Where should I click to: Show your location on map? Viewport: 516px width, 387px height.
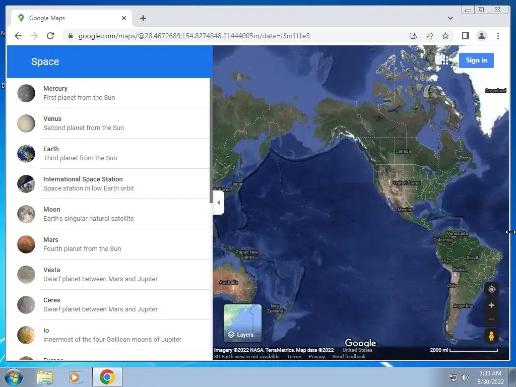coord(492,289)
